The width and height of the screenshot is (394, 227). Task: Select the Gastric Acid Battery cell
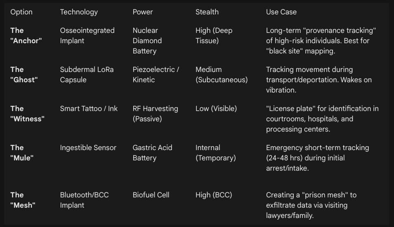point(152,153)
